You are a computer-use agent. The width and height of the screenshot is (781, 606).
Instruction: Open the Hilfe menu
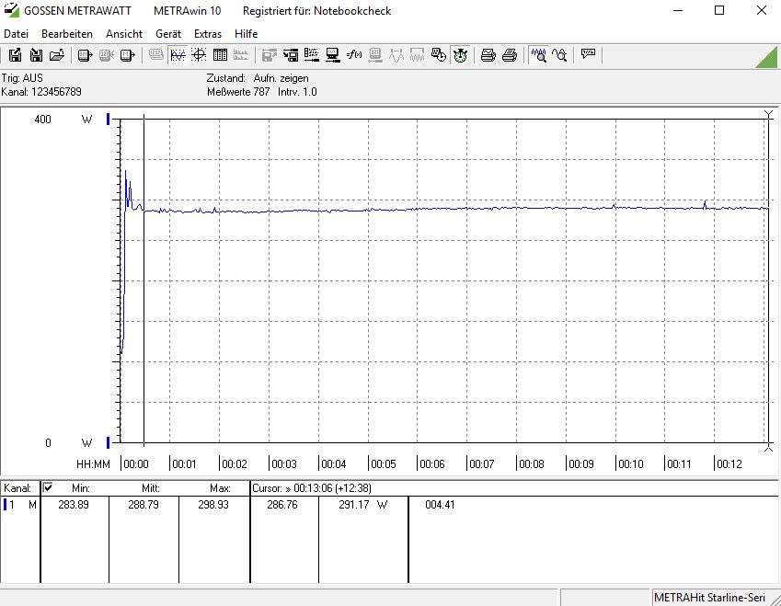click(x=246, y=33)
